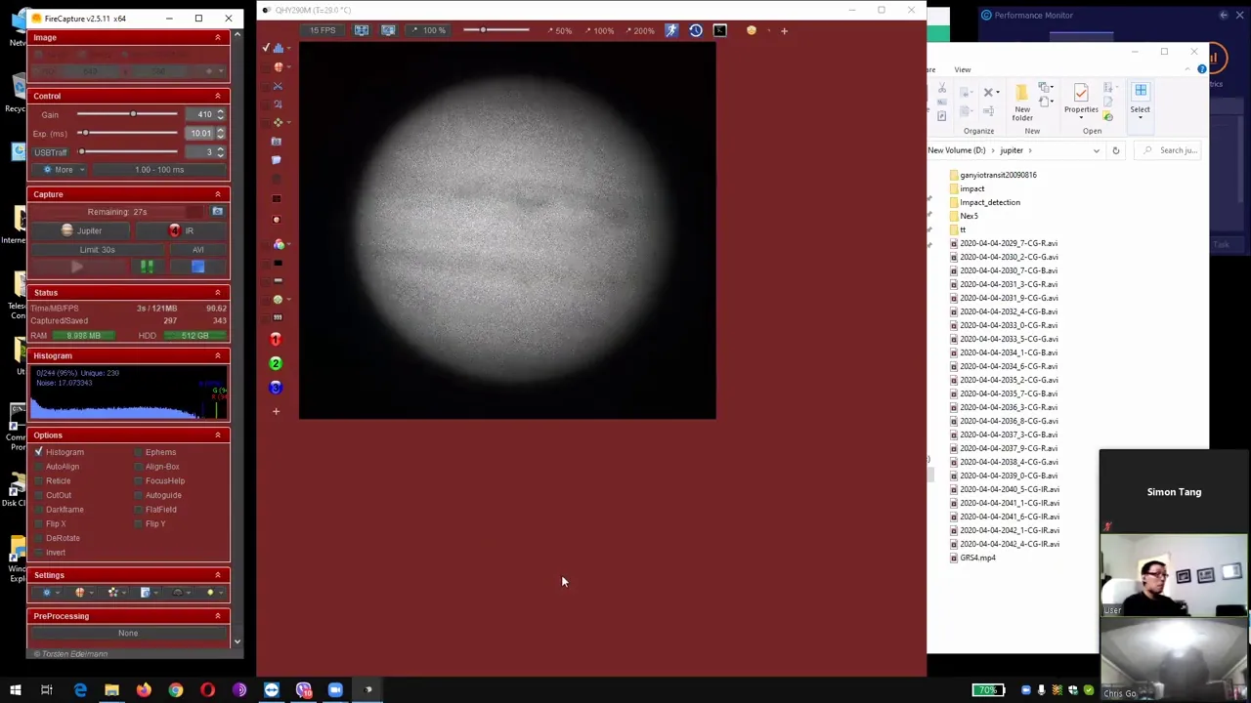Toggle the histogram sidebar icon in preview window

point(278,48)
